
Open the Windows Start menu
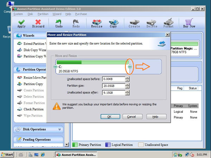click(x=7, y=154)
